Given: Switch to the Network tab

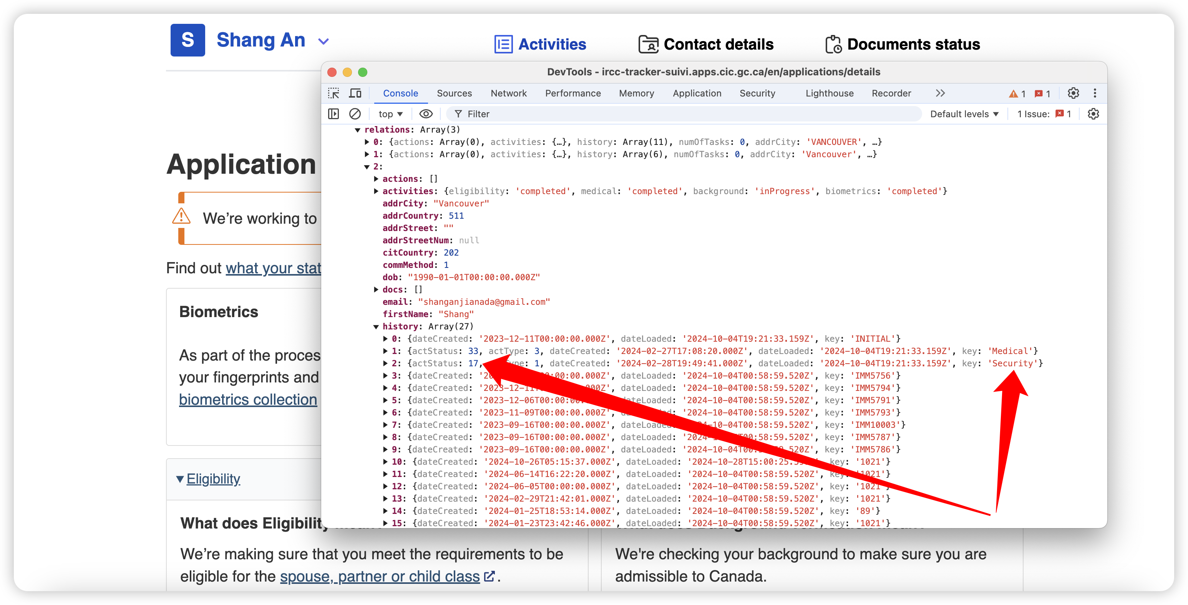Looking at the screenshot, I should pyautogui.click(x=508, y=93).
